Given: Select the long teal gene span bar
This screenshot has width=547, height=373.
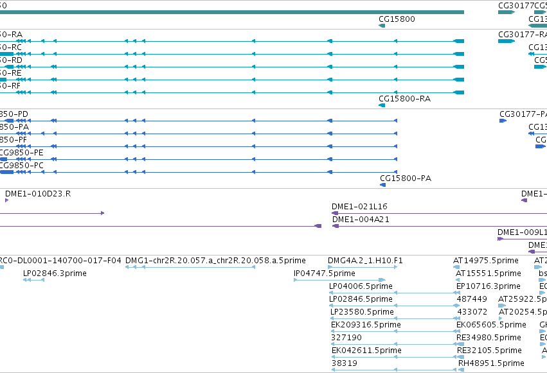Looking at the screenshot, I should pyautogui.click(x=232, y=12).
